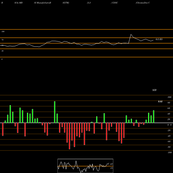Screen dimensions: 173x173
Task: Click the 0 label below the RSI panel
Action: pyautogui.click(x=2, y=59)
